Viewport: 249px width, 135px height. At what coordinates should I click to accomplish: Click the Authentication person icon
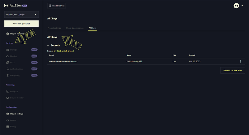7,69
